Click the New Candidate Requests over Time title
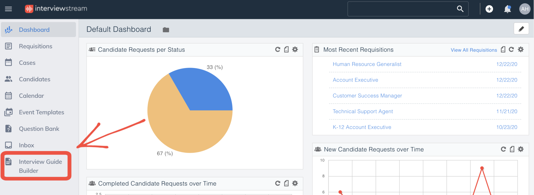The width and height of the screenshot is (534, 195). click(x=374, y=149)
